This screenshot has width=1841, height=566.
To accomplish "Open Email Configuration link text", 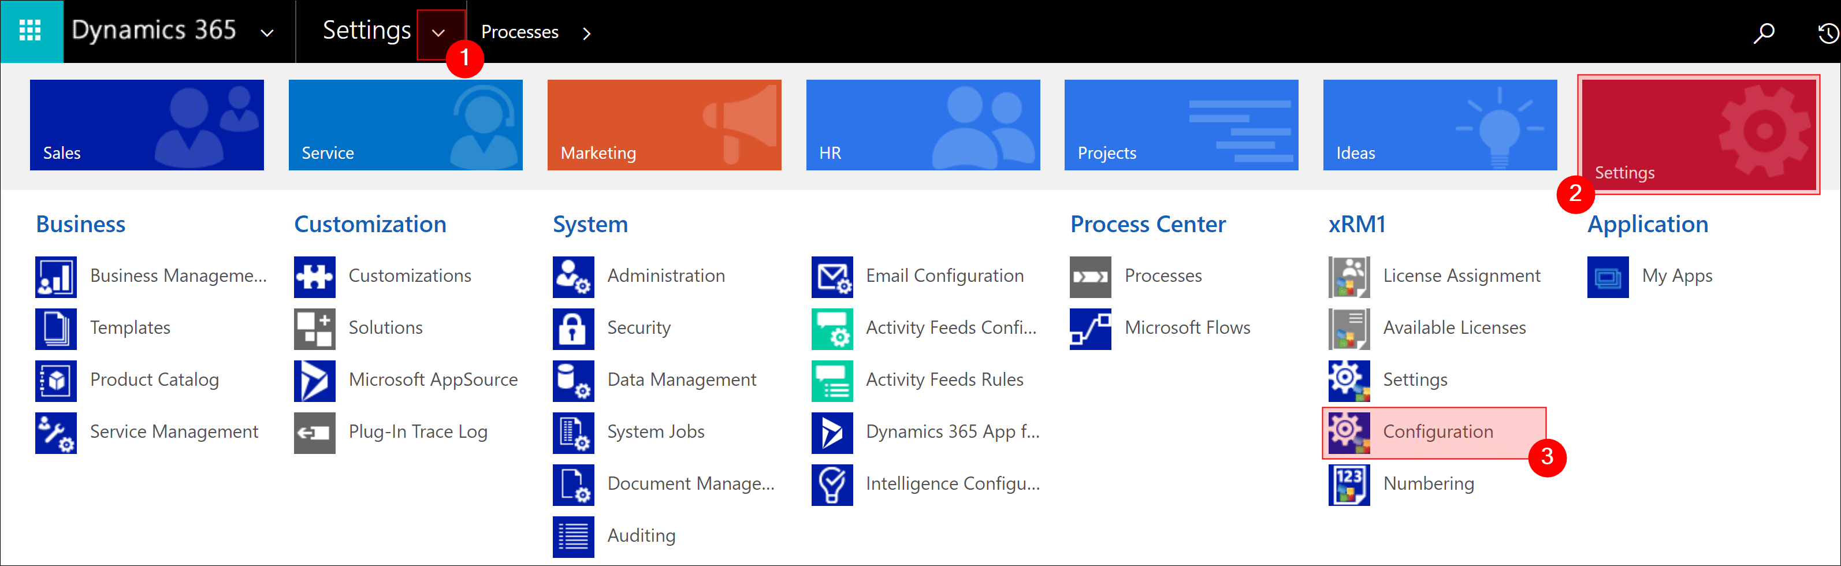I will pyautogui.click(x=945, y=276).
